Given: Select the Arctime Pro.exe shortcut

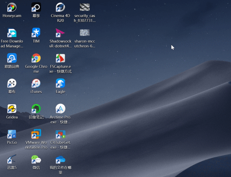Looking at the screenshot, I should pyautogui.click(x=60, y=109).
